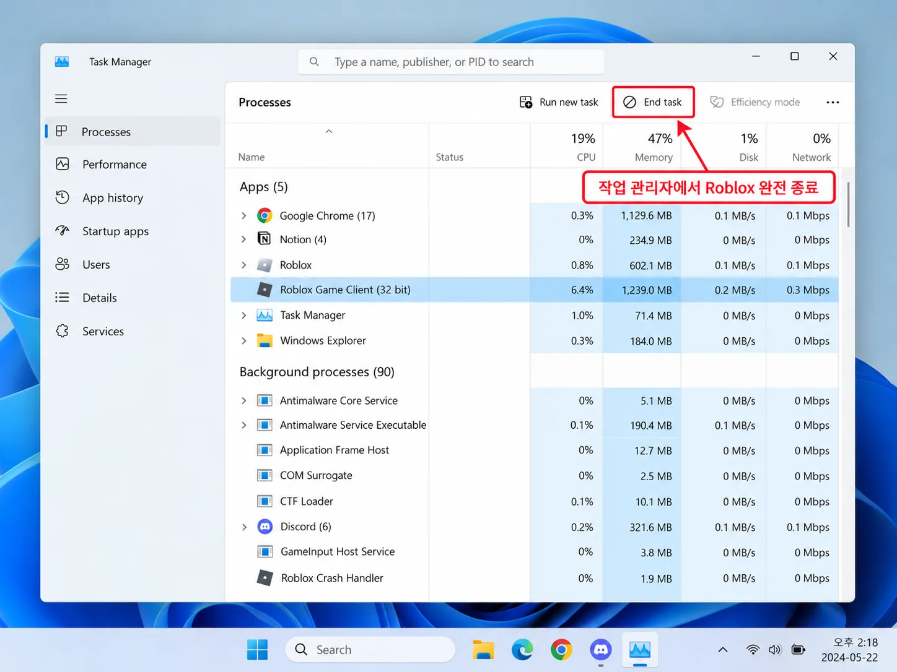
Task: Select the CTF Loader process row
Action: point(535,501)
